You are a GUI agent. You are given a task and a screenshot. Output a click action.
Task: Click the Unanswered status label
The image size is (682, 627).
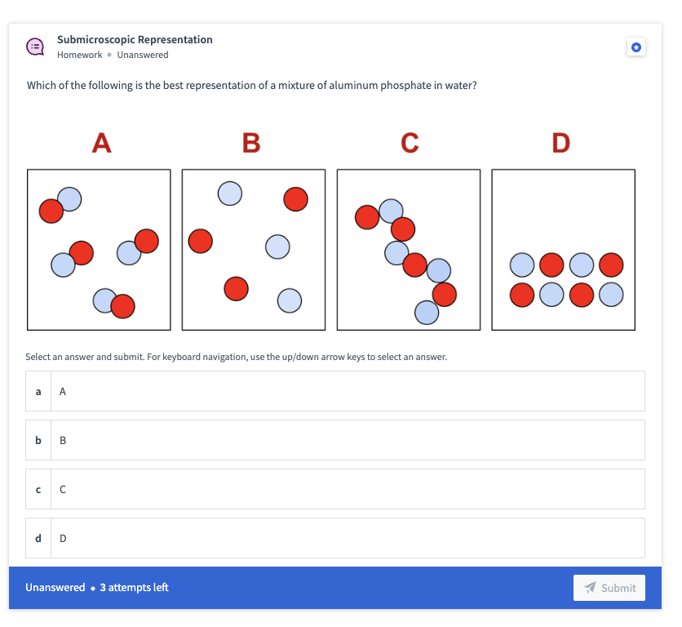click(143, 55)
